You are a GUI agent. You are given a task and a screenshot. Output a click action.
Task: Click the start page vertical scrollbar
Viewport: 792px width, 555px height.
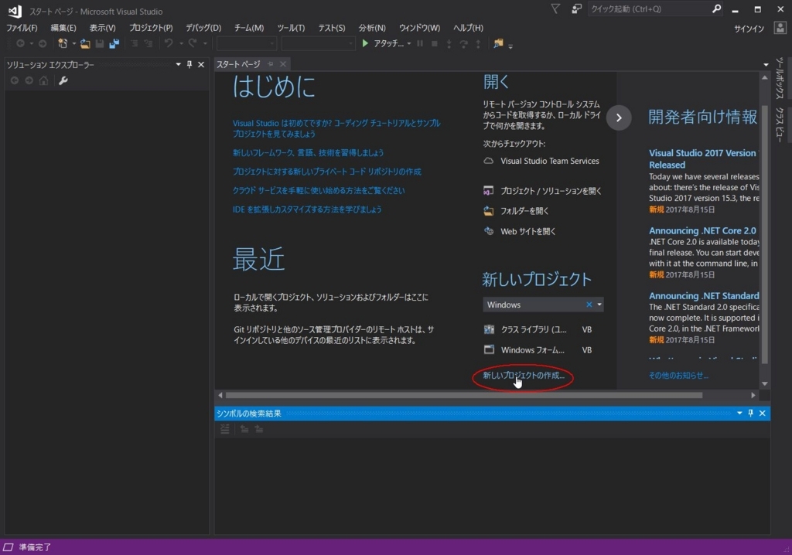pyautogui.click(x=765, y=233)
